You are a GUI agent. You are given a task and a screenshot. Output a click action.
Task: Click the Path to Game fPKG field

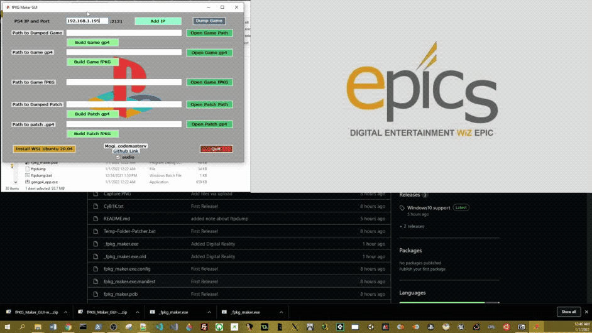point(124,82)
